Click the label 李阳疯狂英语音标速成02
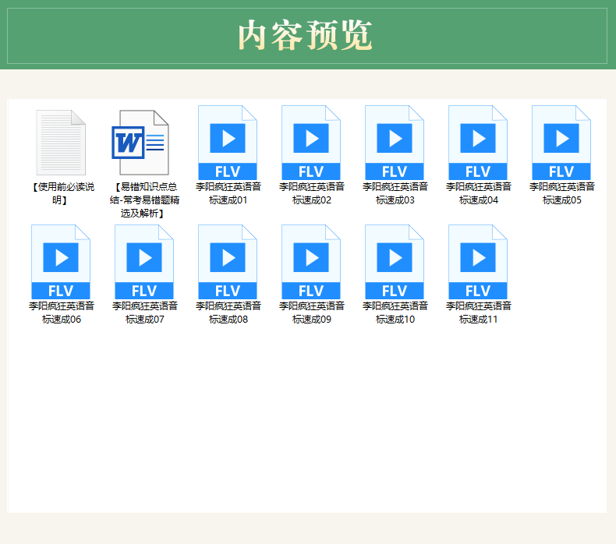616x544 pixels. 312,193
